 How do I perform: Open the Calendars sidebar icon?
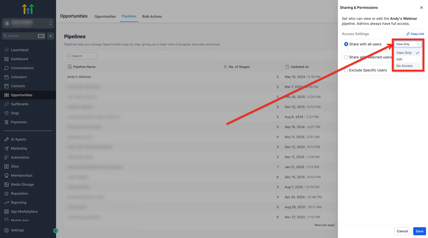[6, 77]
